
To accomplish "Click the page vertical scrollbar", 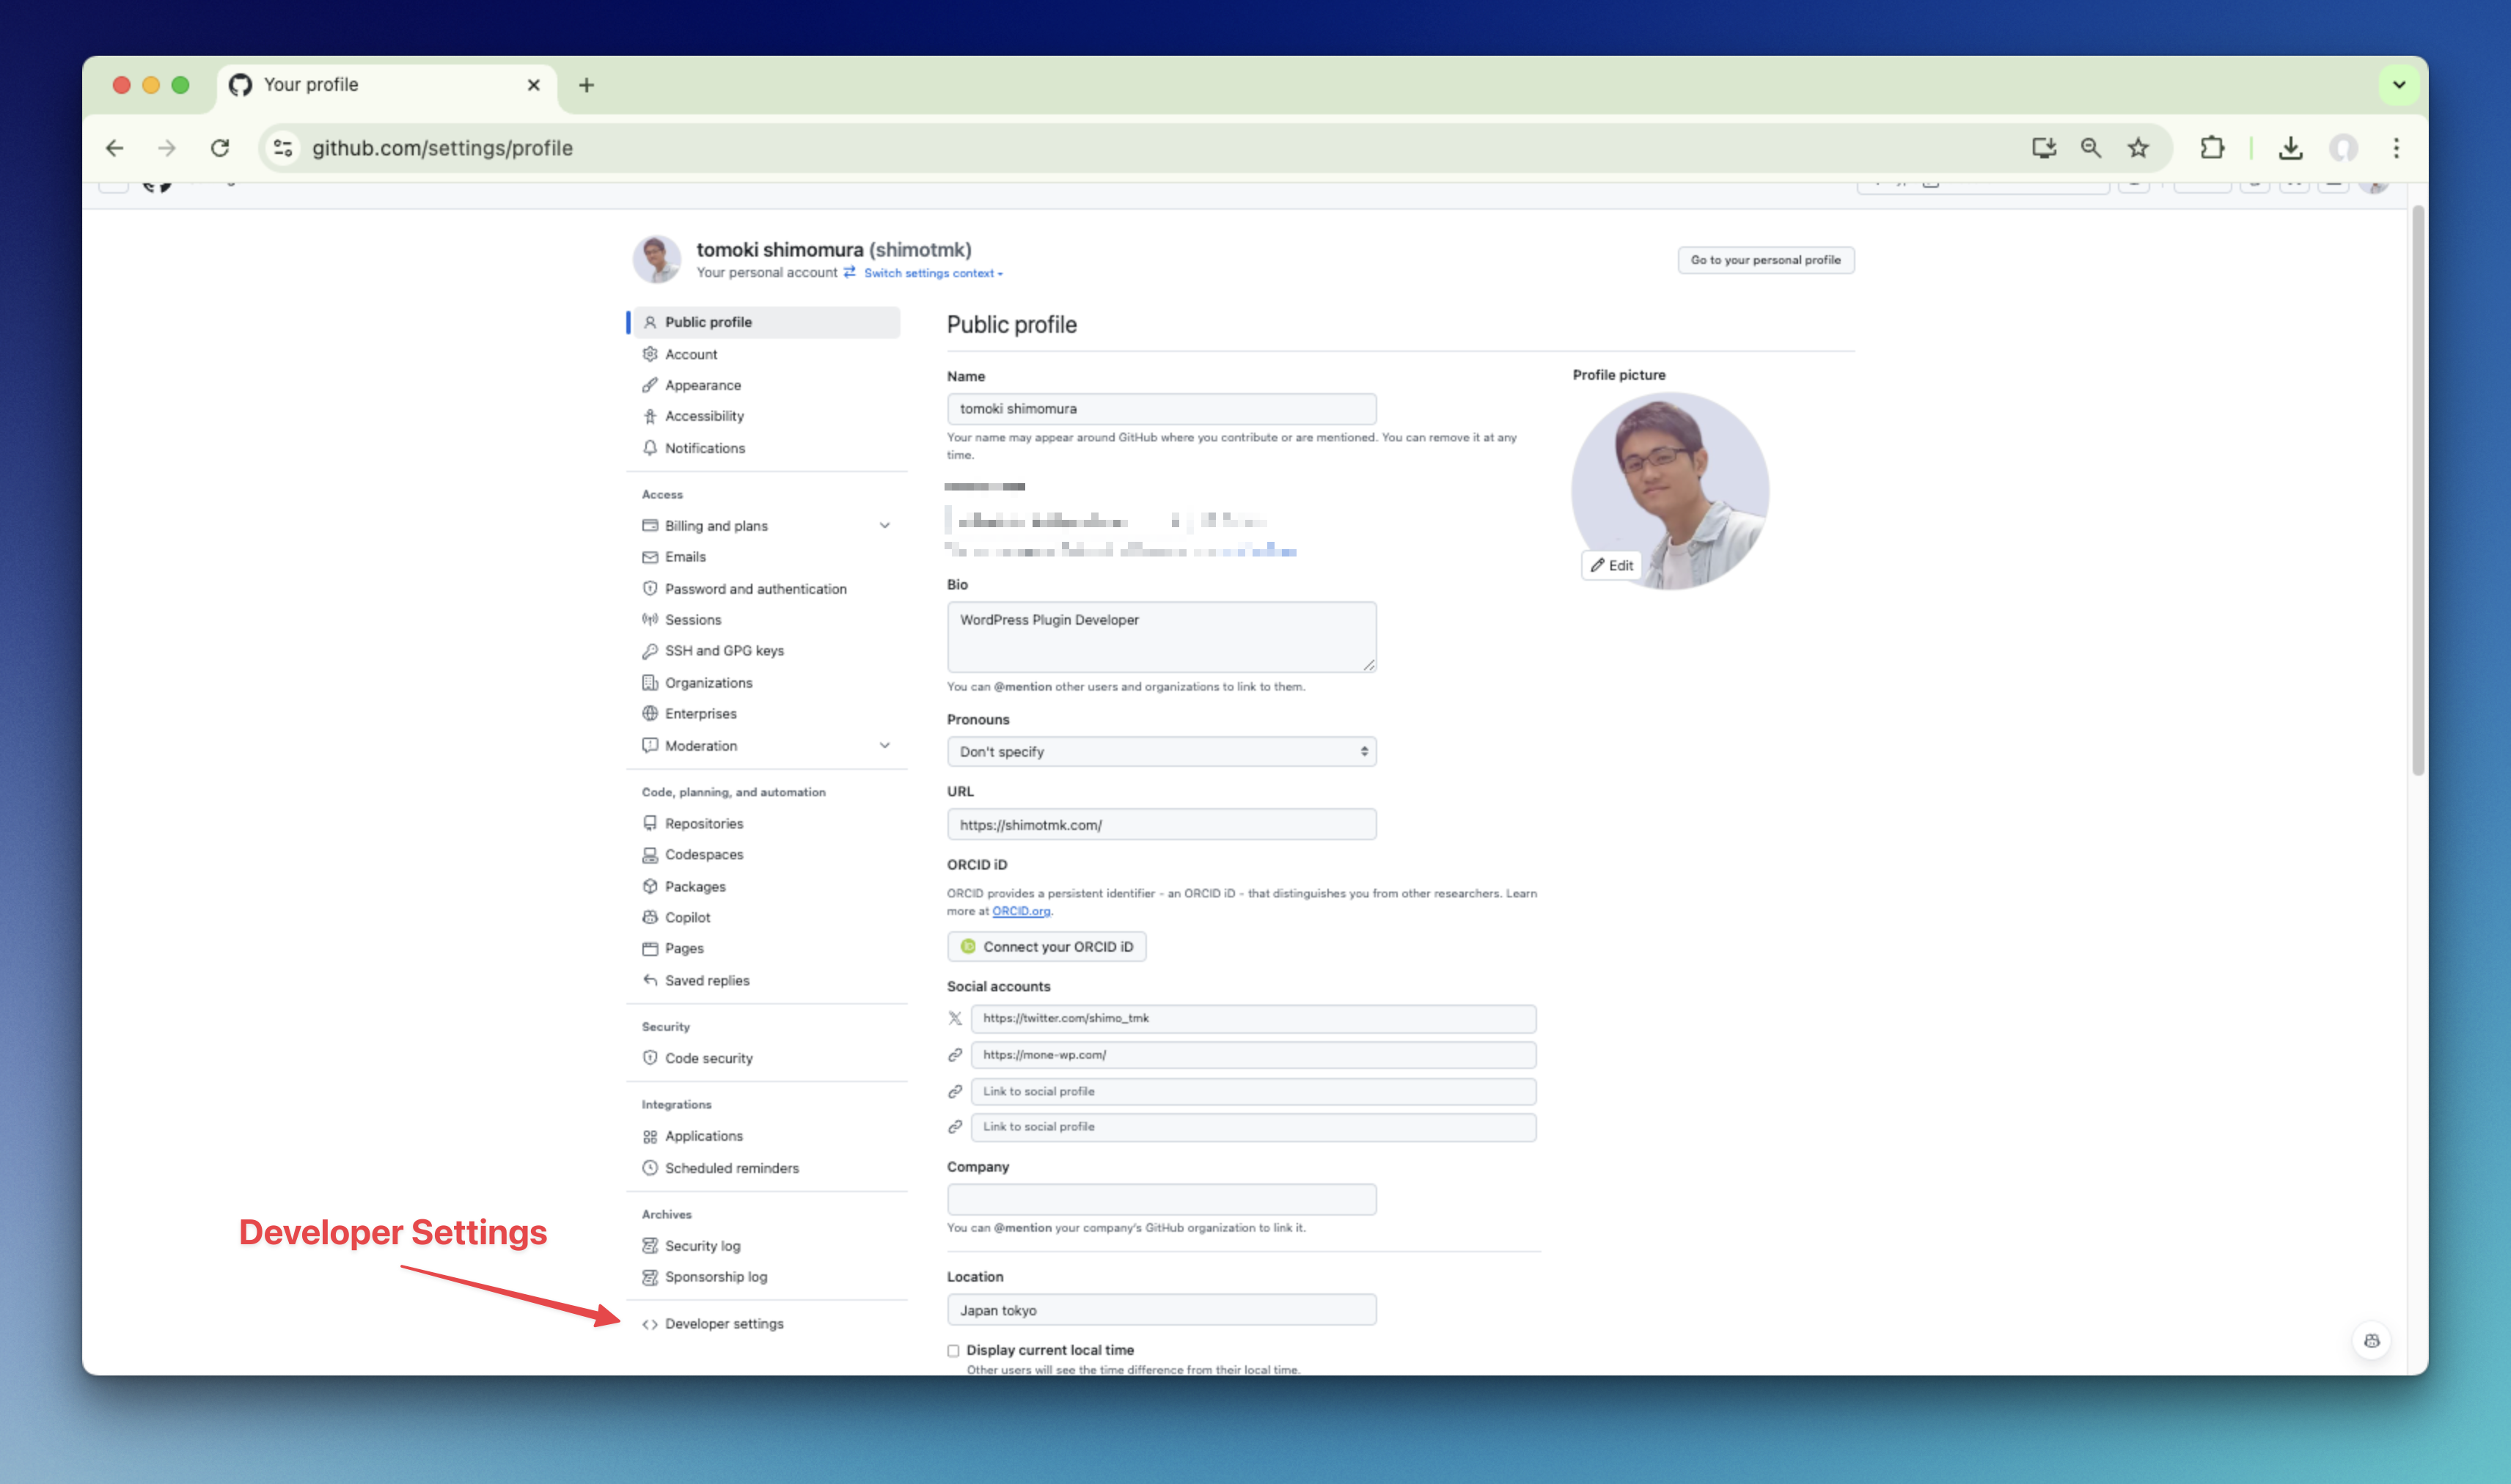I will (x=2417, y=490).
